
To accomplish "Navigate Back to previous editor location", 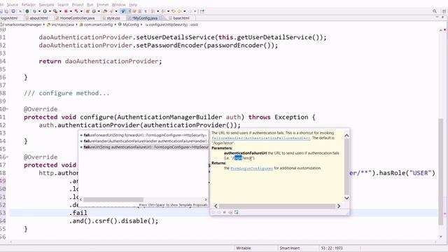I will [179, 11].
